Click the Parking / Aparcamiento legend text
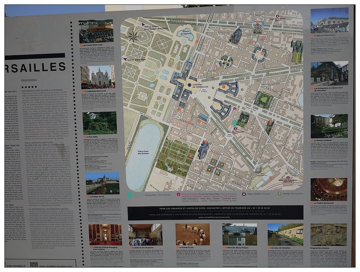The image size is (360, 272). 293,194
